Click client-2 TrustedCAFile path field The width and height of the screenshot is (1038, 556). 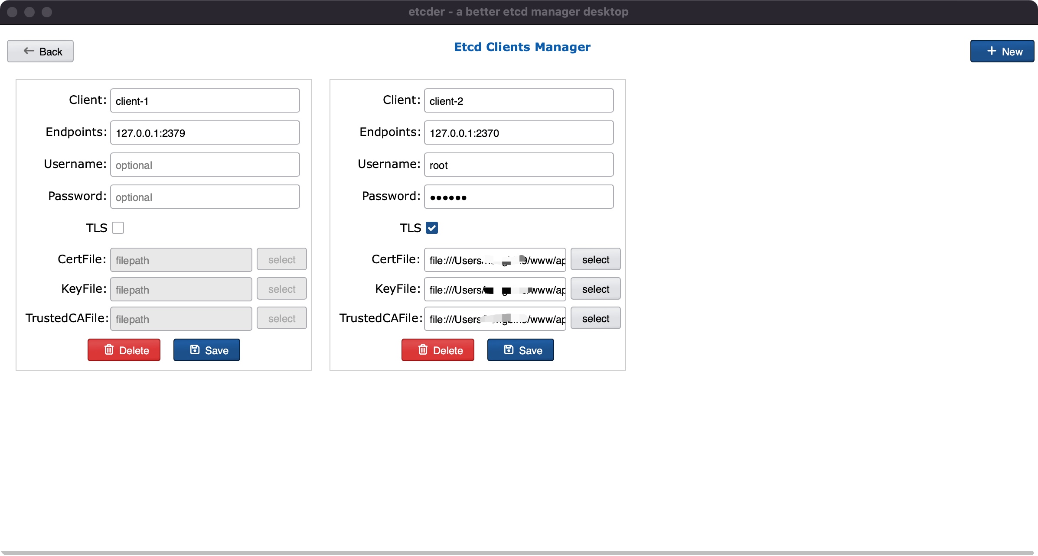click(495, 319)
